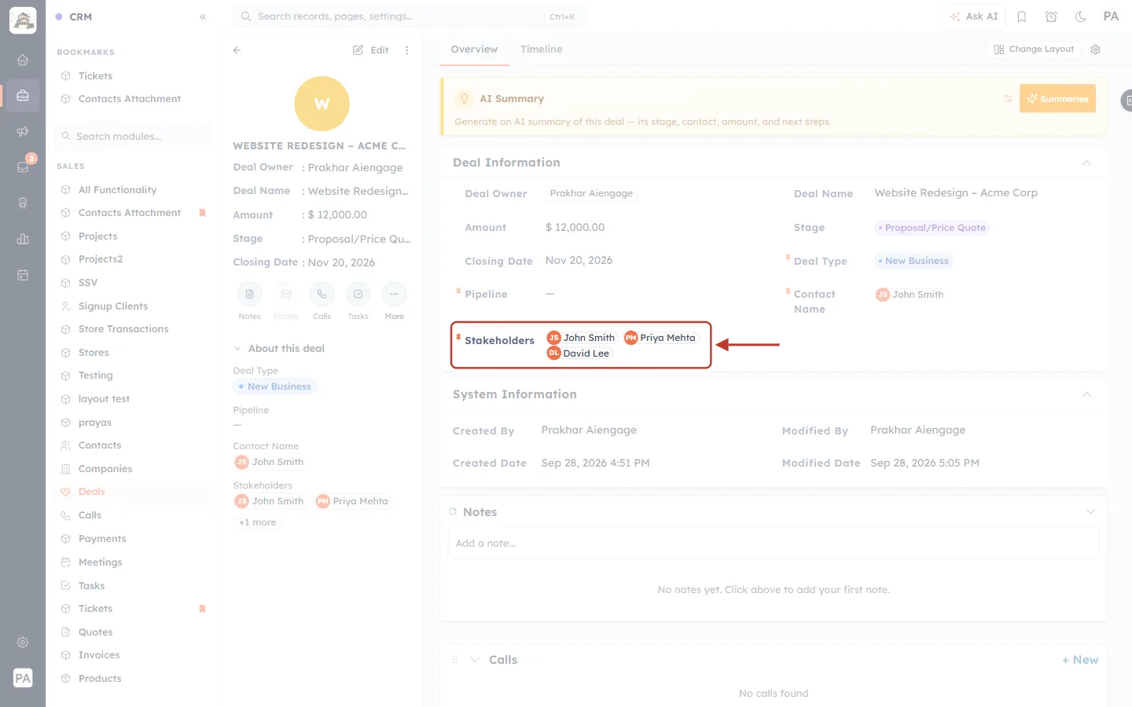The image size is (1132, 707).
Task: Collapse the System Information section
Action: tap(1086, 394)
